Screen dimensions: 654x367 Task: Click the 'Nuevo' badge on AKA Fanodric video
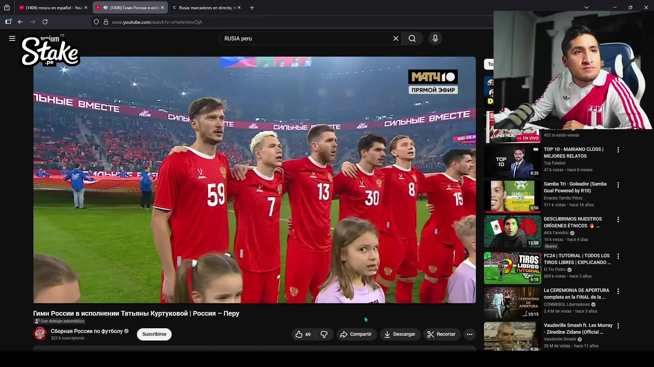tap(551, 246)
